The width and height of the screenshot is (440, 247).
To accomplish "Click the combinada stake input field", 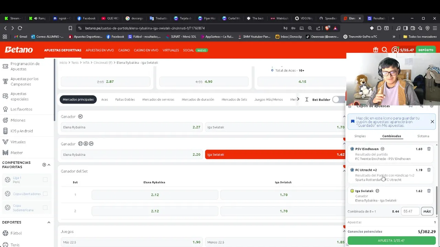I will coord(410,211).
